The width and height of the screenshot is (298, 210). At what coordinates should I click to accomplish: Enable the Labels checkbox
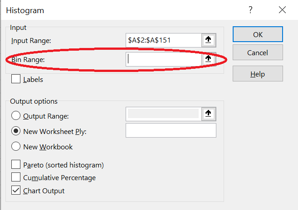click(x=16, y=79)
